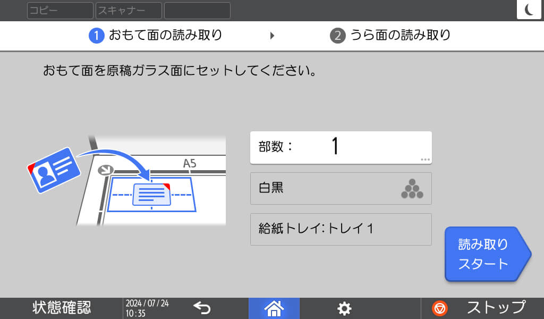Tap the moon energy saver icon
544x319 pixels.
[529, 10]
